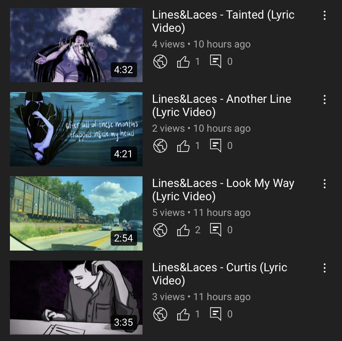Open comments icon for the Tainted video
This screenshot has width=342, height=341.
point(216,62)
